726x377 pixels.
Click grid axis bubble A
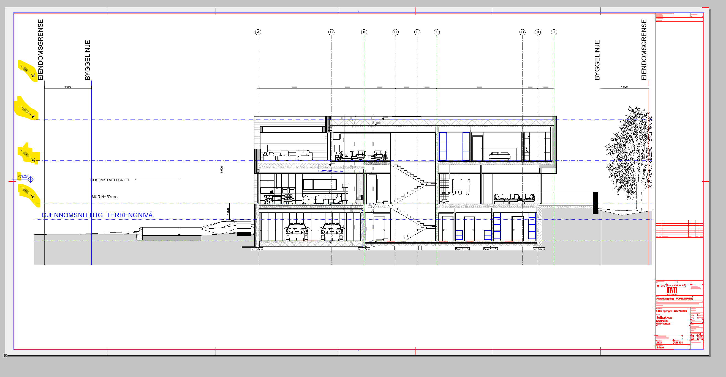258,32
